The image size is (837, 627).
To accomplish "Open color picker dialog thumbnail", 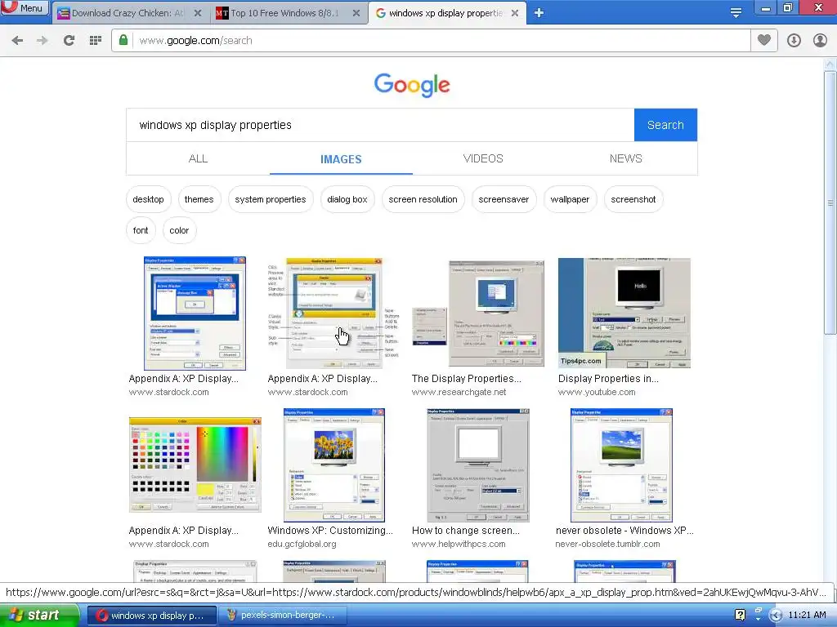I will [195, 465].
